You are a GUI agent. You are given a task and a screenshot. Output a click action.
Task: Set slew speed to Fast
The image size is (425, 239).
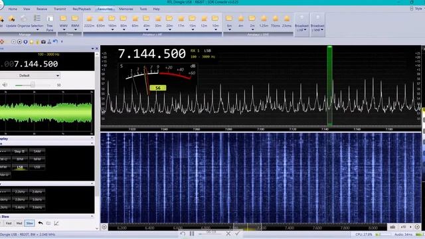9,223
